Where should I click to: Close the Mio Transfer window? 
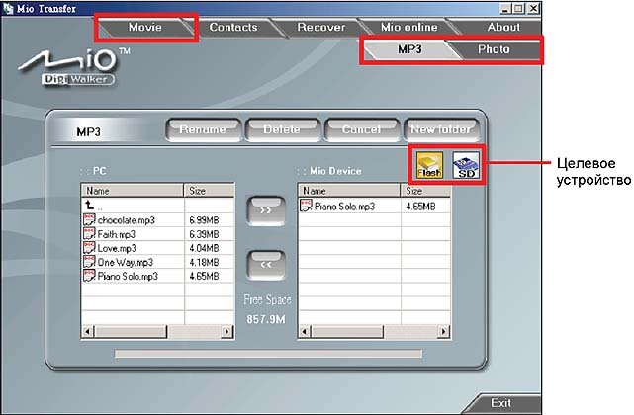point(534,9)
